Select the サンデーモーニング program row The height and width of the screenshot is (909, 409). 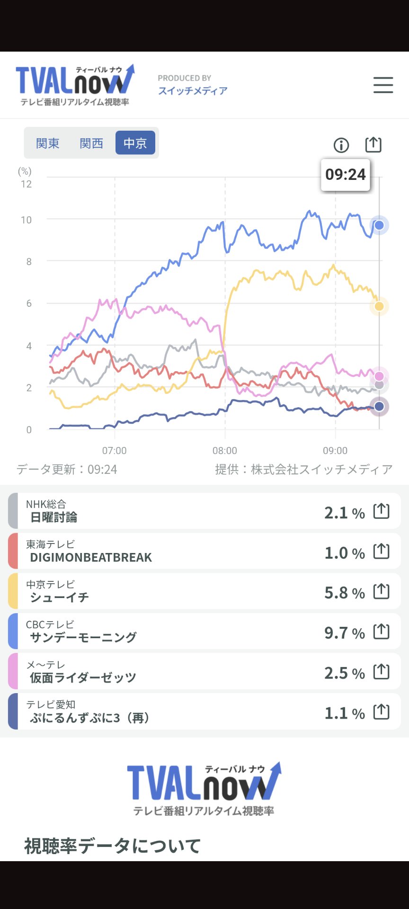coord(204,631)
